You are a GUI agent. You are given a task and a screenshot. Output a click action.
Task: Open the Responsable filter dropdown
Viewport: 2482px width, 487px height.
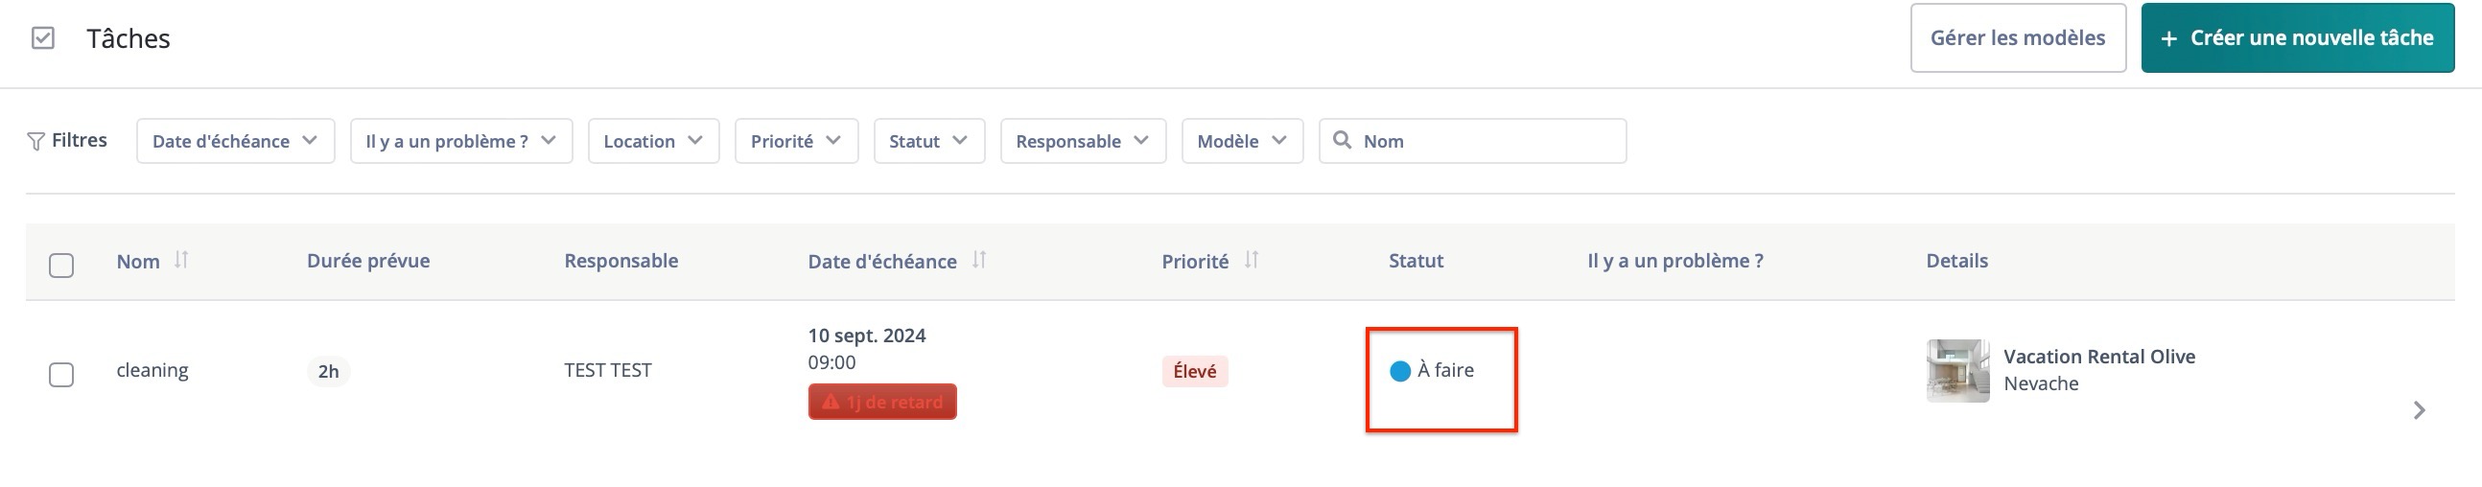(1083, 142)
